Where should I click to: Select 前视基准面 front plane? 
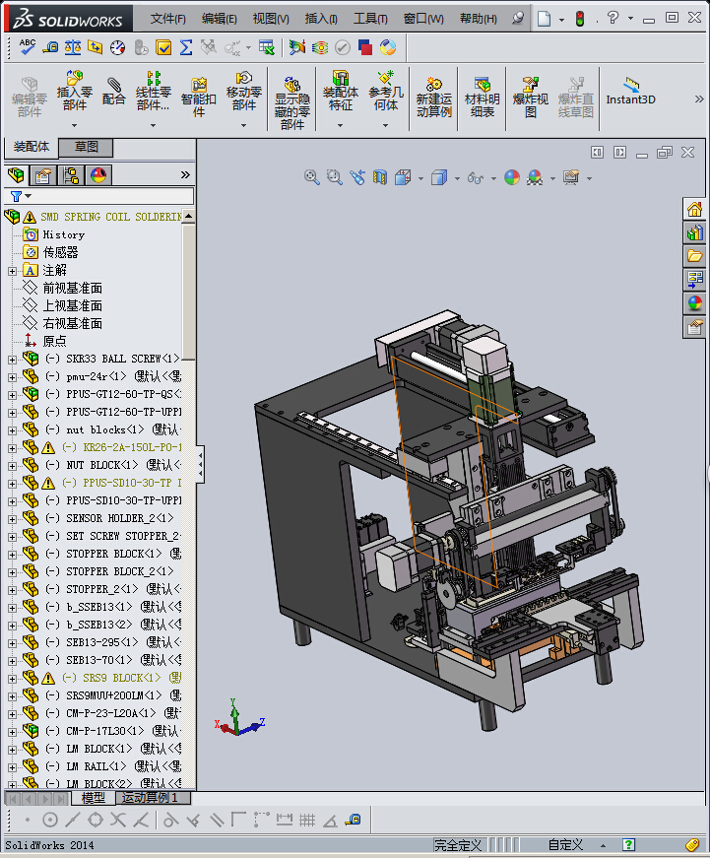point(72,288)
